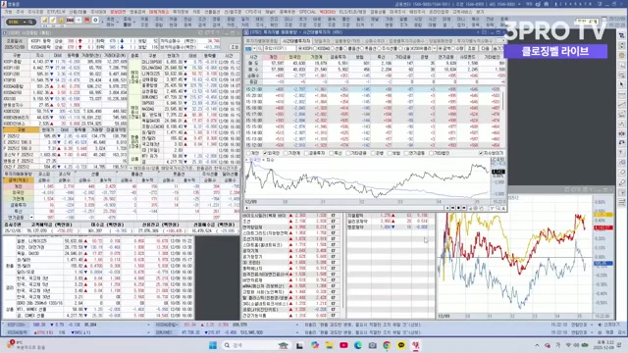
Task: Select the 금액 radio button
Action: [441, 48]
